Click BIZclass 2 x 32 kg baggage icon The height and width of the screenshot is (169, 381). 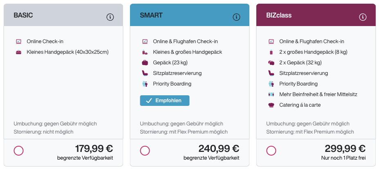click(271, 63)
